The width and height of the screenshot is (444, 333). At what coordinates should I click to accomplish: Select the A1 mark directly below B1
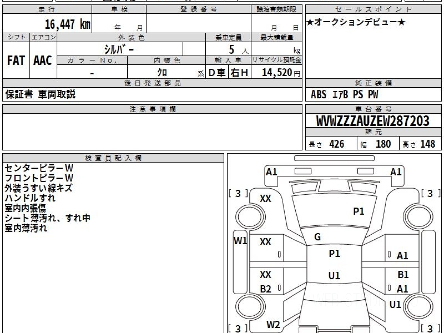click(x=403, y=289)
